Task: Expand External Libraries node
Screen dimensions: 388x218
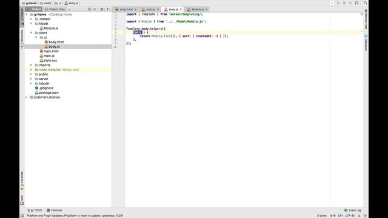Action: [27, 97]
